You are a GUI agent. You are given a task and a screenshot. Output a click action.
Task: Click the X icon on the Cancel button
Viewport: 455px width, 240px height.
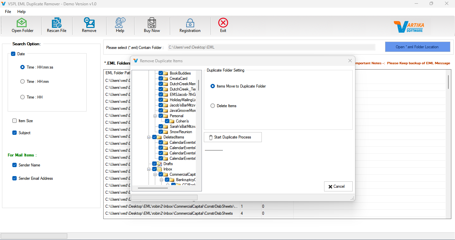(330, 186)
